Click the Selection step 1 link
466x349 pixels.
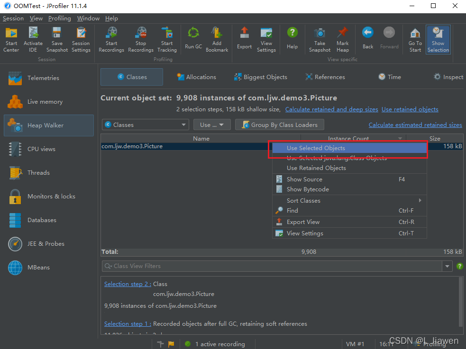pyautogui.click(x=128, y=324)
